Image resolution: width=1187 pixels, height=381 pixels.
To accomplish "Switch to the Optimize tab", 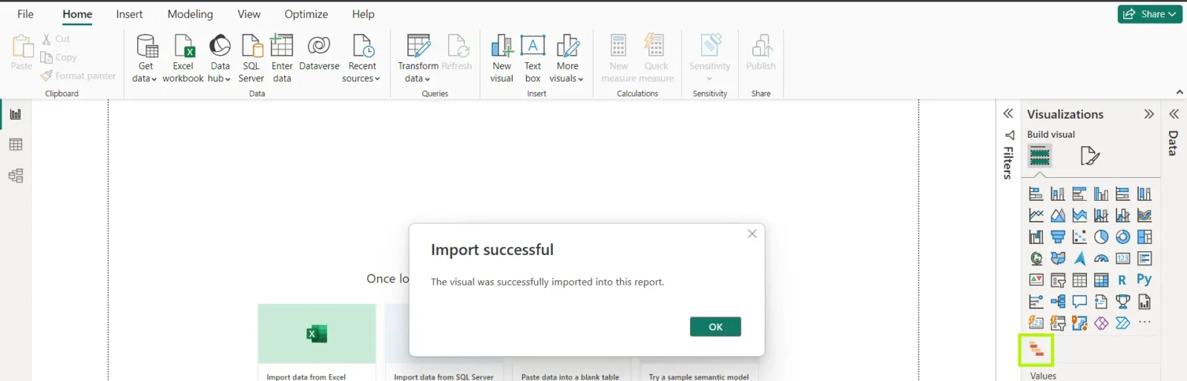I will tap(306, 14).
